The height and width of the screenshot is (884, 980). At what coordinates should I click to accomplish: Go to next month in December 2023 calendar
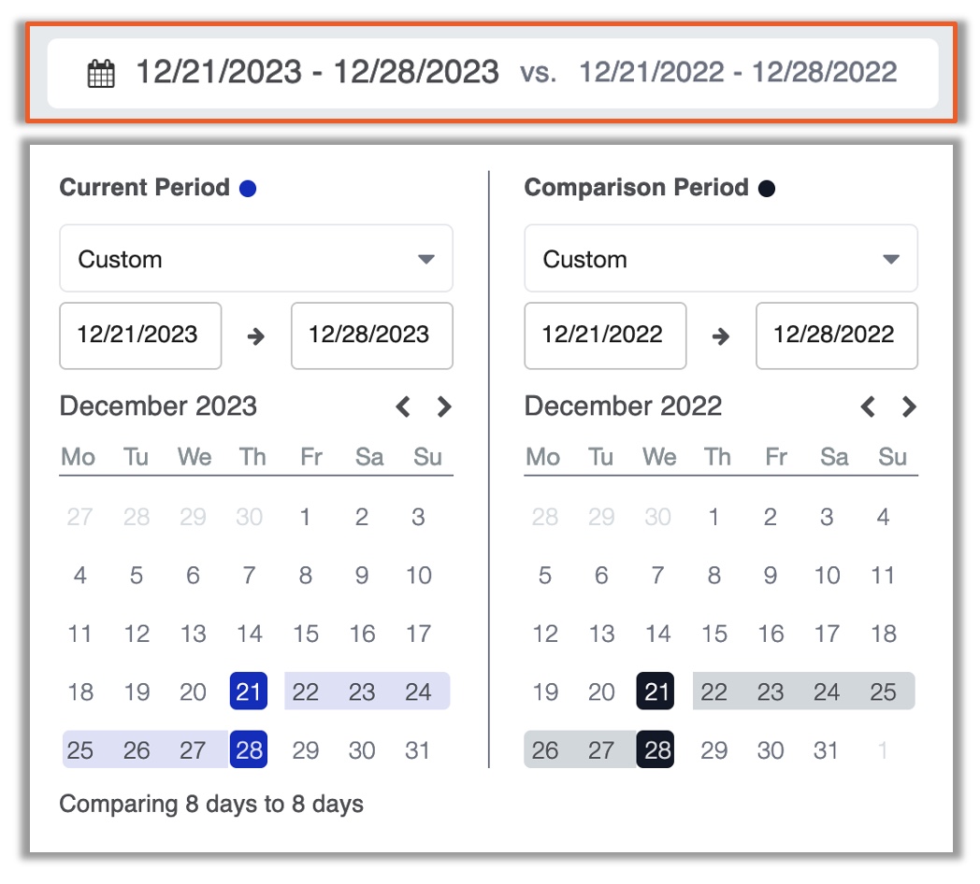tap(444, 406)
